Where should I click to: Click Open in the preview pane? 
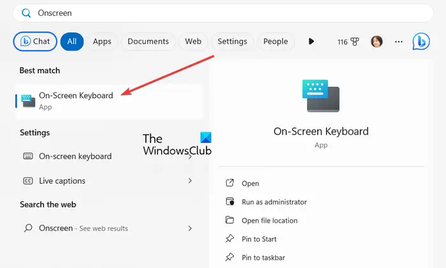(x=250, y=183)
